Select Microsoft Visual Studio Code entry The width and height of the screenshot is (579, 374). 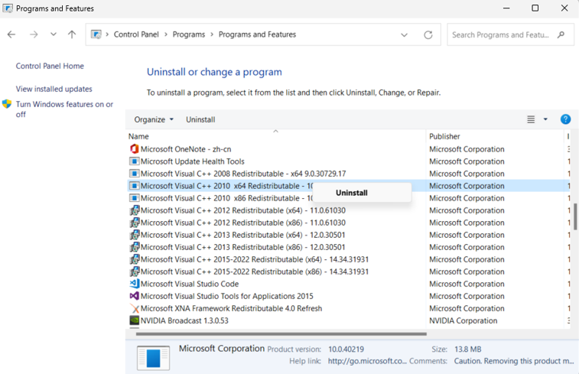click(190, 284)
